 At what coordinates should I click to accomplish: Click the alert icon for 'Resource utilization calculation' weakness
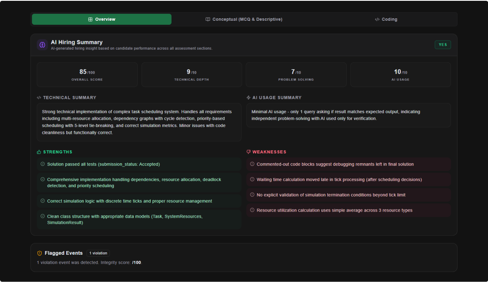pyautogui.click(x=252, y=210)
